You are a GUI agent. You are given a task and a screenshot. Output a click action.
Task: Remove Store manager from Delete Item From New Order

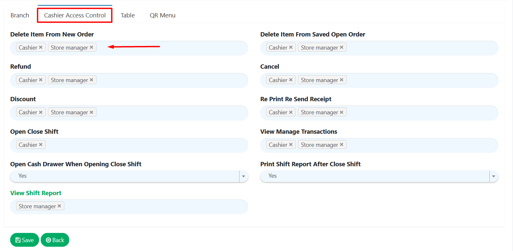(x=91, y=47)
